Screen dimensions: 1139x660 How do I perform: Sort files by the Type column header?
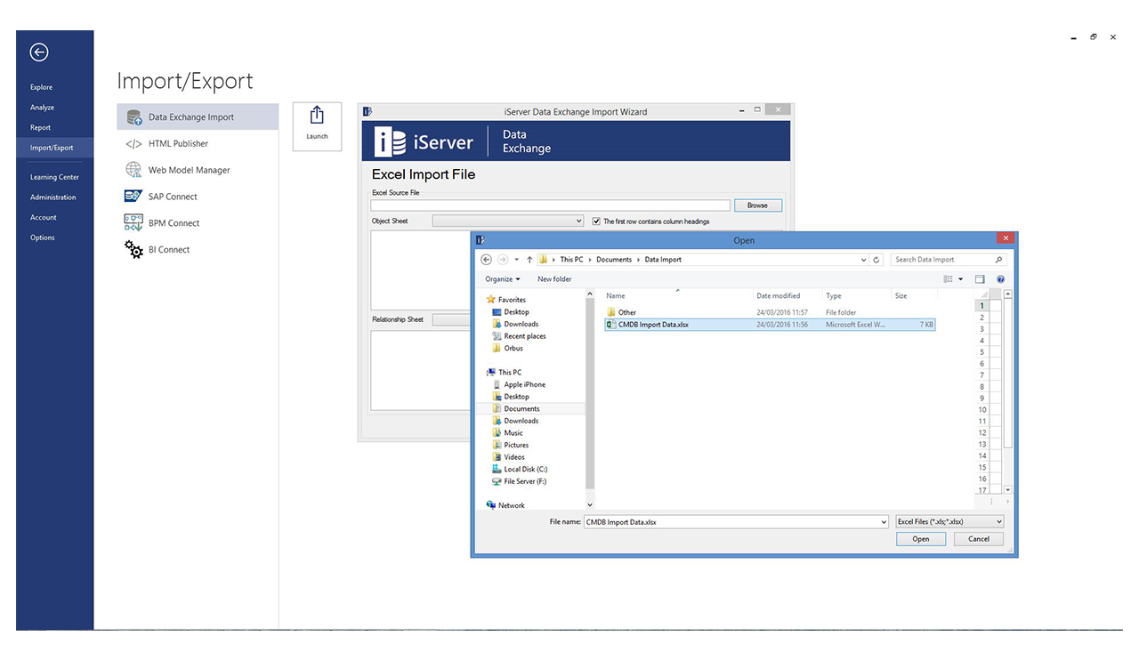(834, 295)
